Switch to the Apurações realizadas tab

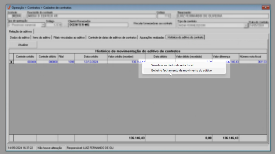pos(152,38)
